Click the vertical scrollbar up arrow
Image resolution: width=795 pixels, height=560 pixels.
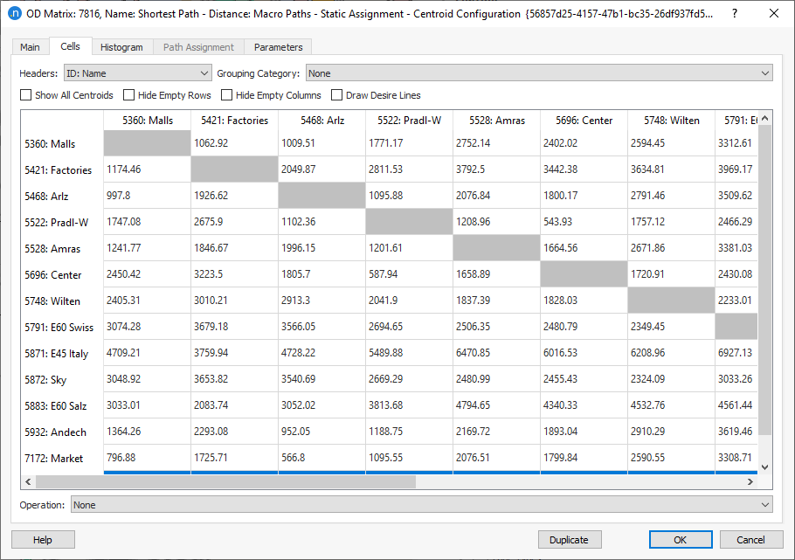coord(765,118)
